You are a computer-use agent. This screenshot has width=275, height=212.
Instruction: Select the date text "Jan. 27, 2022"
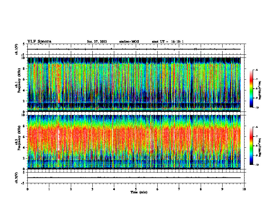pos(97,42)
